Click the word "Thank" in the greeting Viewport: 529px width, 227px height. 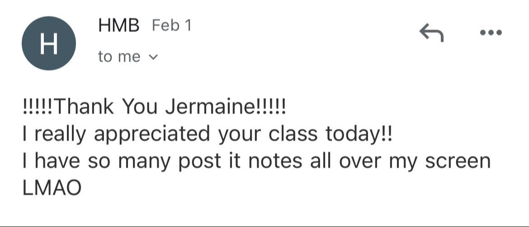[x=83, y=107]
